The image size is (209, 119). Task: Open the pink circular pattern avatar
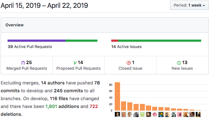click(x=155, y=115)
